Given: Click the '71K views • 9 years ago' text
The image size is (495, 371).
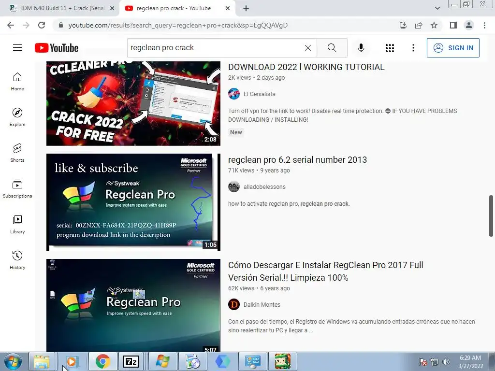Looking at the screenshot, I should point(259,171).
